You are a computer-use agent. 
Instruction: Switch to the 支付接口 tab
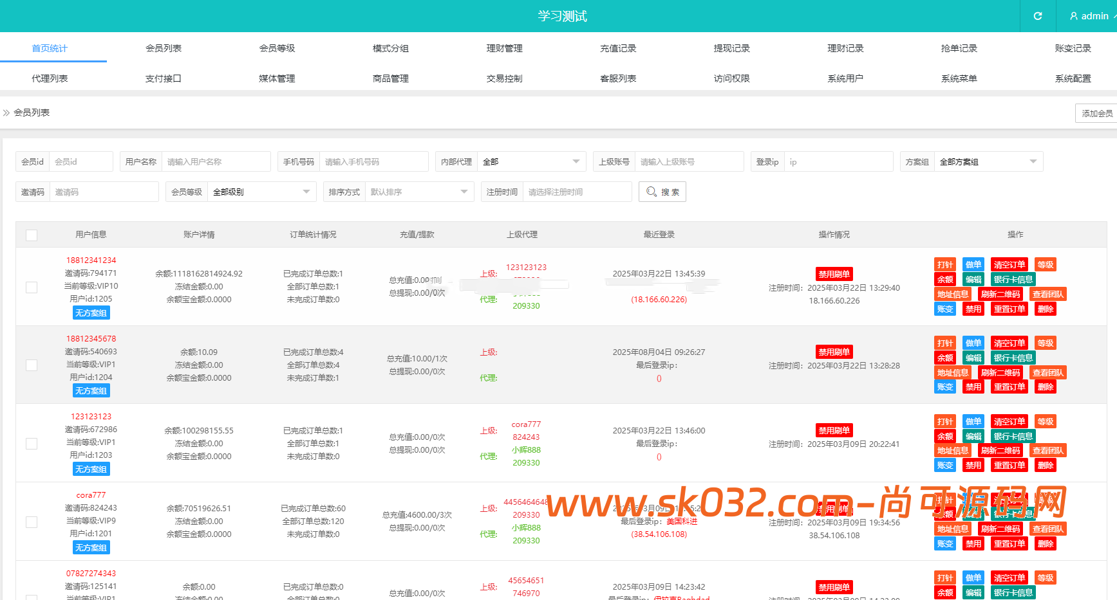pos(163,78)
